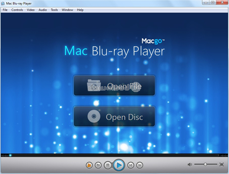Image resolution: width=229 pixels, height=174 pixels.
Task: Open the File menu
Action: (5, 10)
